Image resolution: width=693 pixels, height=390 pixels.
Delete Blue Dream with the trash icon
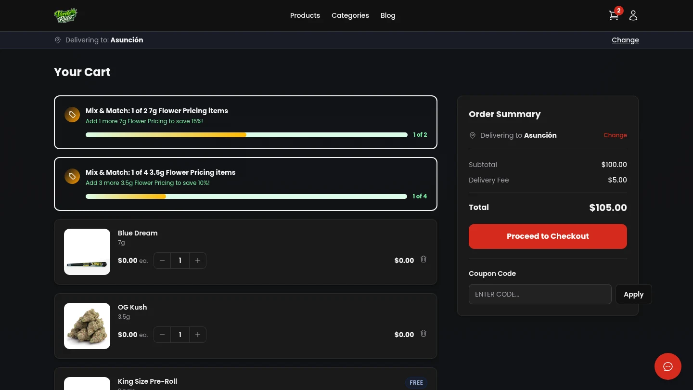(423, 259)
